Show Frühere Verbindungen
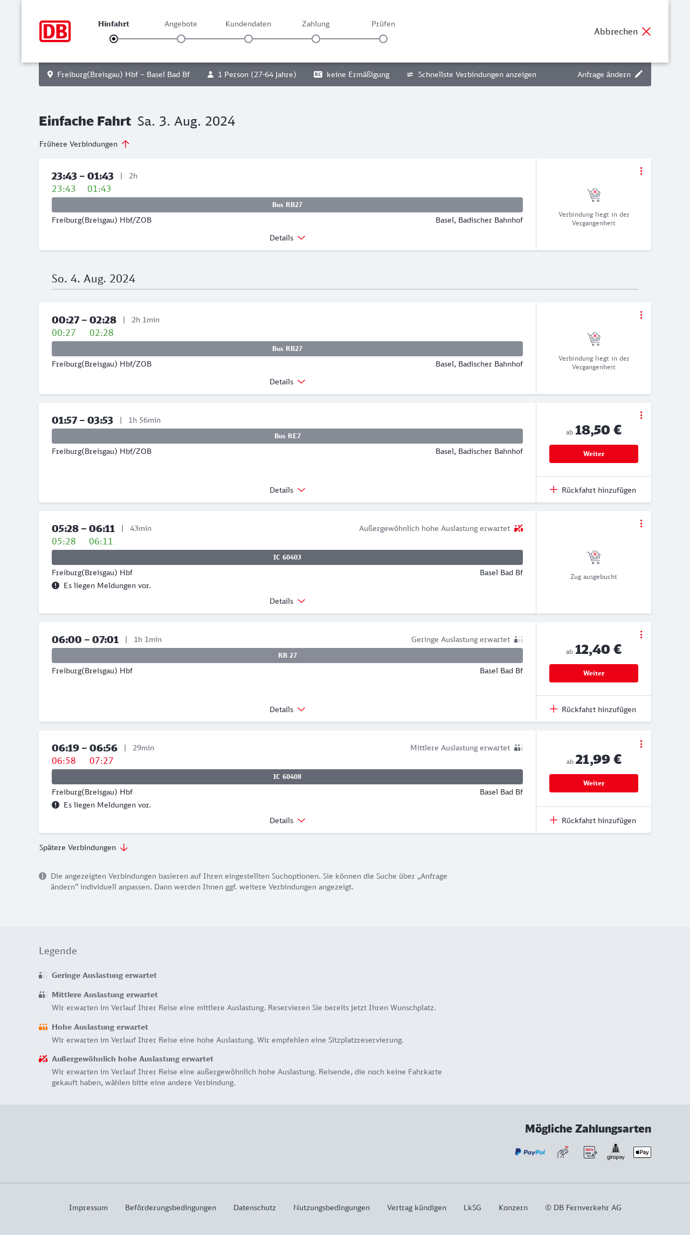This screenshot has width=690, height=1235. pos(84,144)
